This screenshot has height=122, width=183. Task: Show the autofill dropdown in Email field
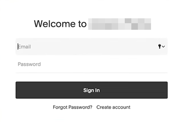163,47
